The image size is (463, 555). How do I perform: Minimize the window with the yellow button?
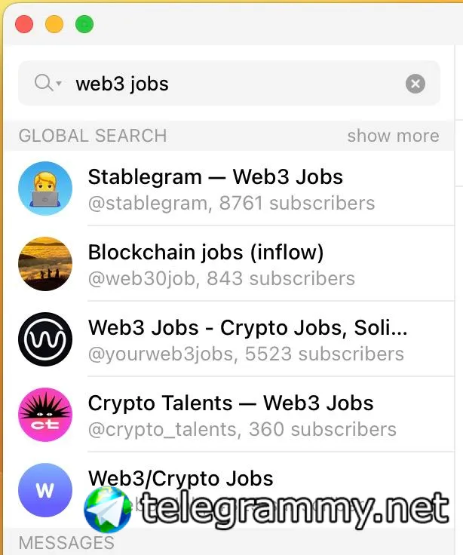pos(54,24)
